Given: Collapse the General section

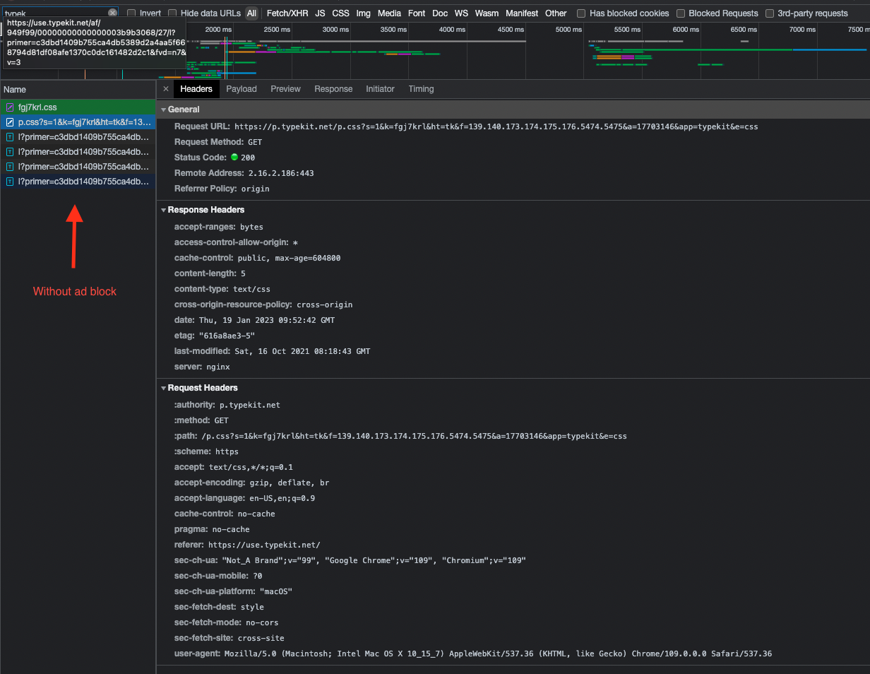Looking at the screenshot, I should point(163,109).
